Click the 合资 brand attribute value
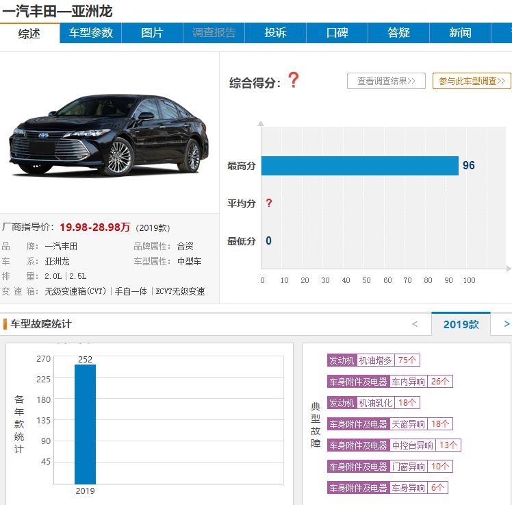This screenshot has width=512, height=505. [185, 246]
